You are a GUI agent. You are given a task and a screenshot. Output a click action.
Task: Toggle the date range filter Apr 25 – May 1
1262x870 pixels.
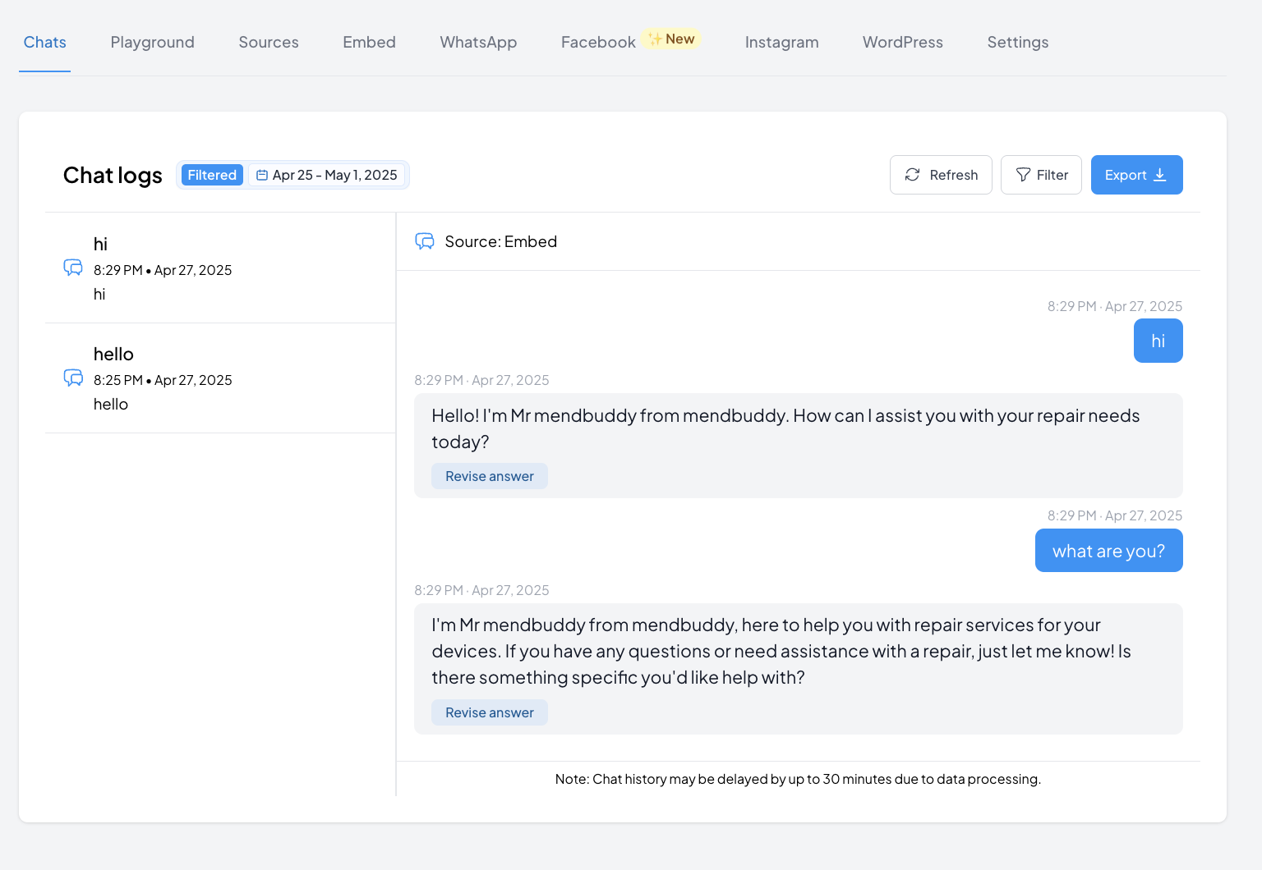pos(326,175)
